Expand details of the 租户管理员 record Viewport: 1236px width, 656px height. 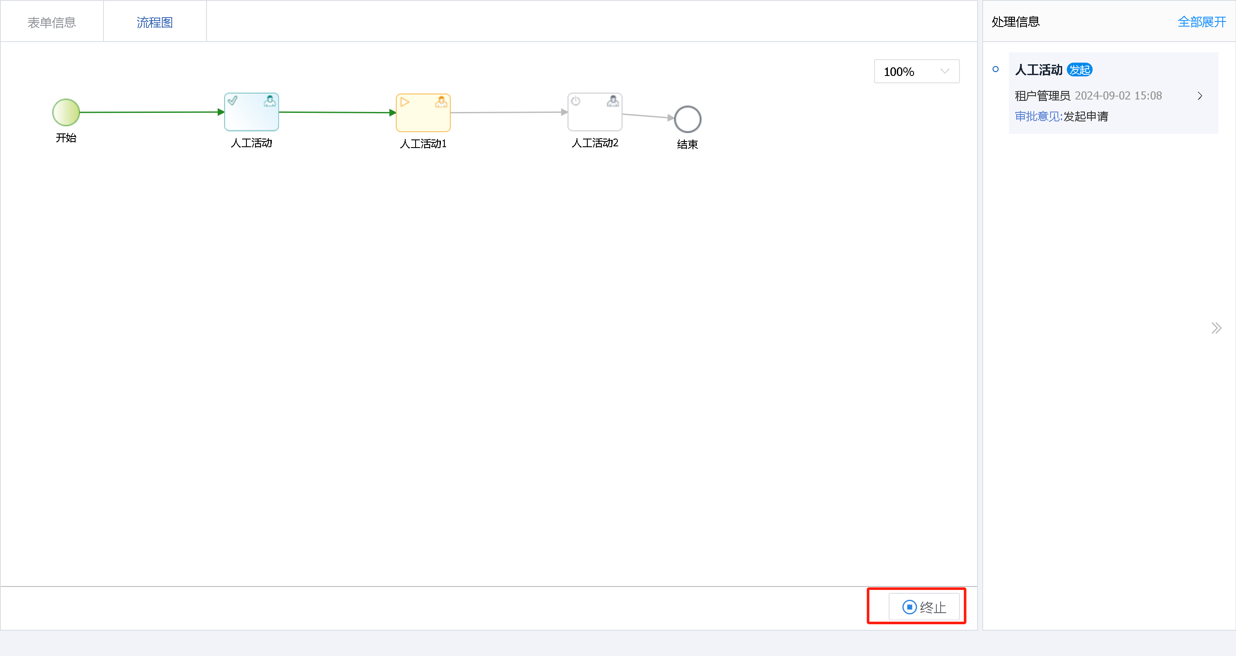[x=1200, y=95]
